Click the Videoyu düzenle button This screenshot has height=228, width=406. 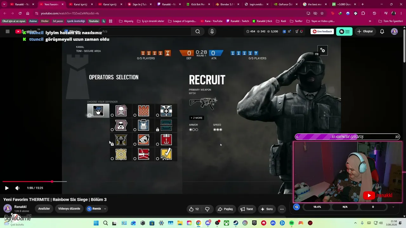pyautogui.click(x=69, y=209)
